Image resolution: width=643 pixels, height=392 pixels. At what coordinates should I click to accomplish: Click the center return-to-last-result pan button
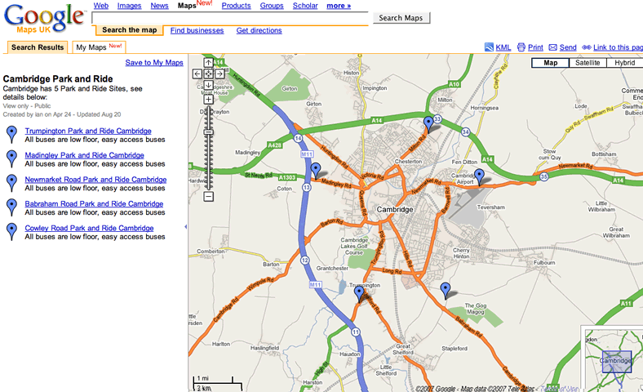pyautogui.click(x=208, y=73)
